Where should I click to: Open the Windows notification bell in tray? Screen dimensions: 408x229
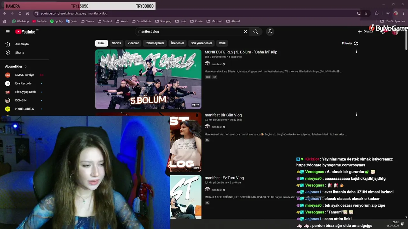(402, 224)
